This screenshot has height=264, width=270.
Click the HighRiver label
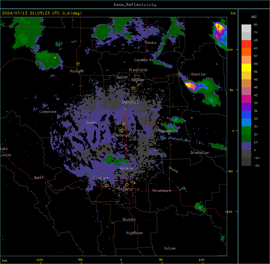[135, 233]
